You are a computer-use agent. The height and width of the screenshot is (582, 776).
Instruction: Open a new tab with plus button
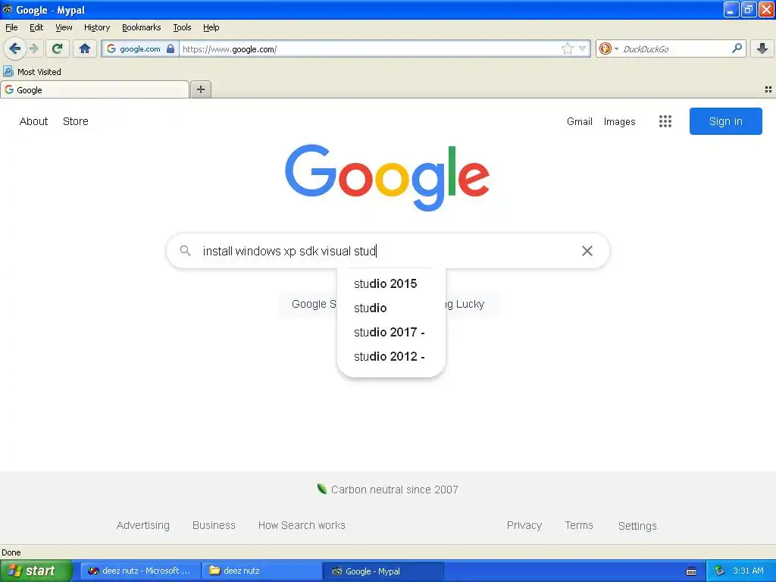200,89
